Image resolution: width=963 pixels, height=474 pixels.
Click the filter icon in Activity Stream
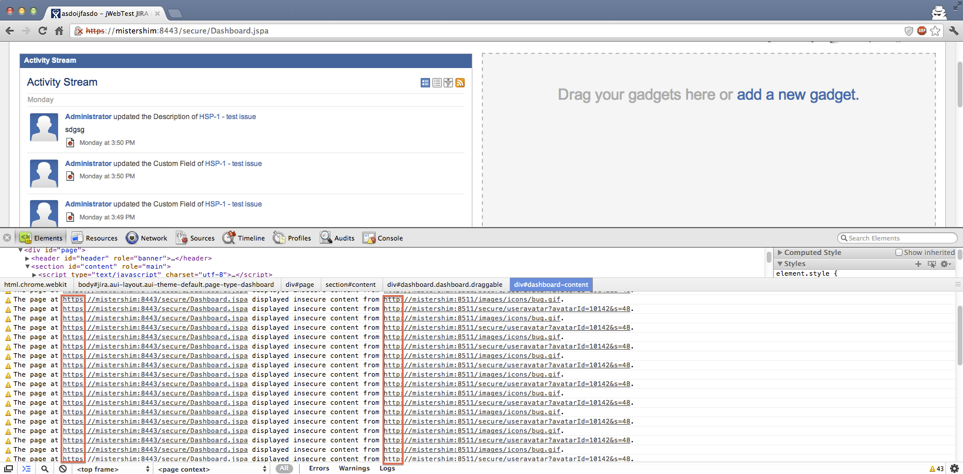[448, 83]
